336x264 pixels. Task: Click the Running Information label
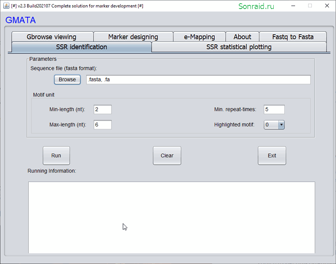pos(52,171)
